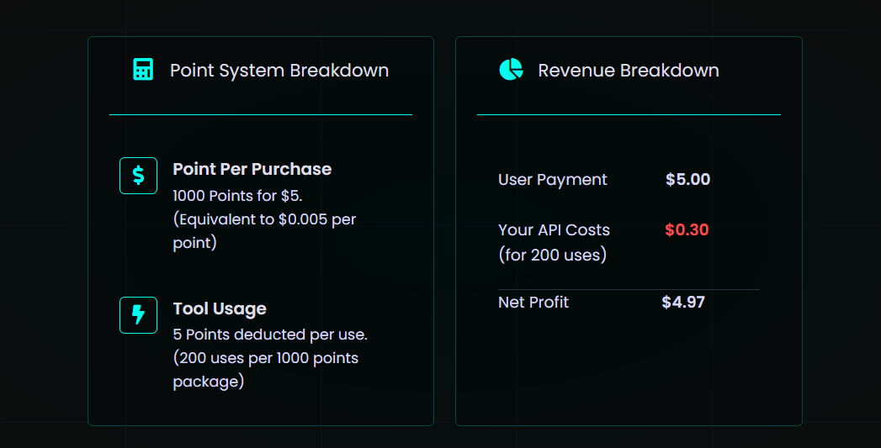The height and width of the screenshot is (448, 881).
Task: Click the Your API Costs label
Action: point(554,230)
